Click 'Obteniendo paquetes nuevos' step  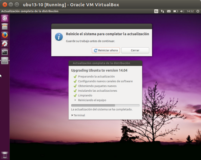[x=97, y=86]
